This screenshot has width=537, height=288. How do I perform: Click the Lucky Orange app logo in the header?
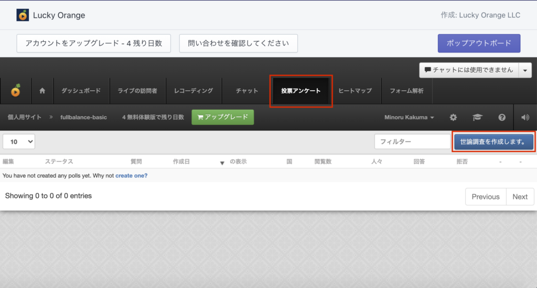(23, 15)
